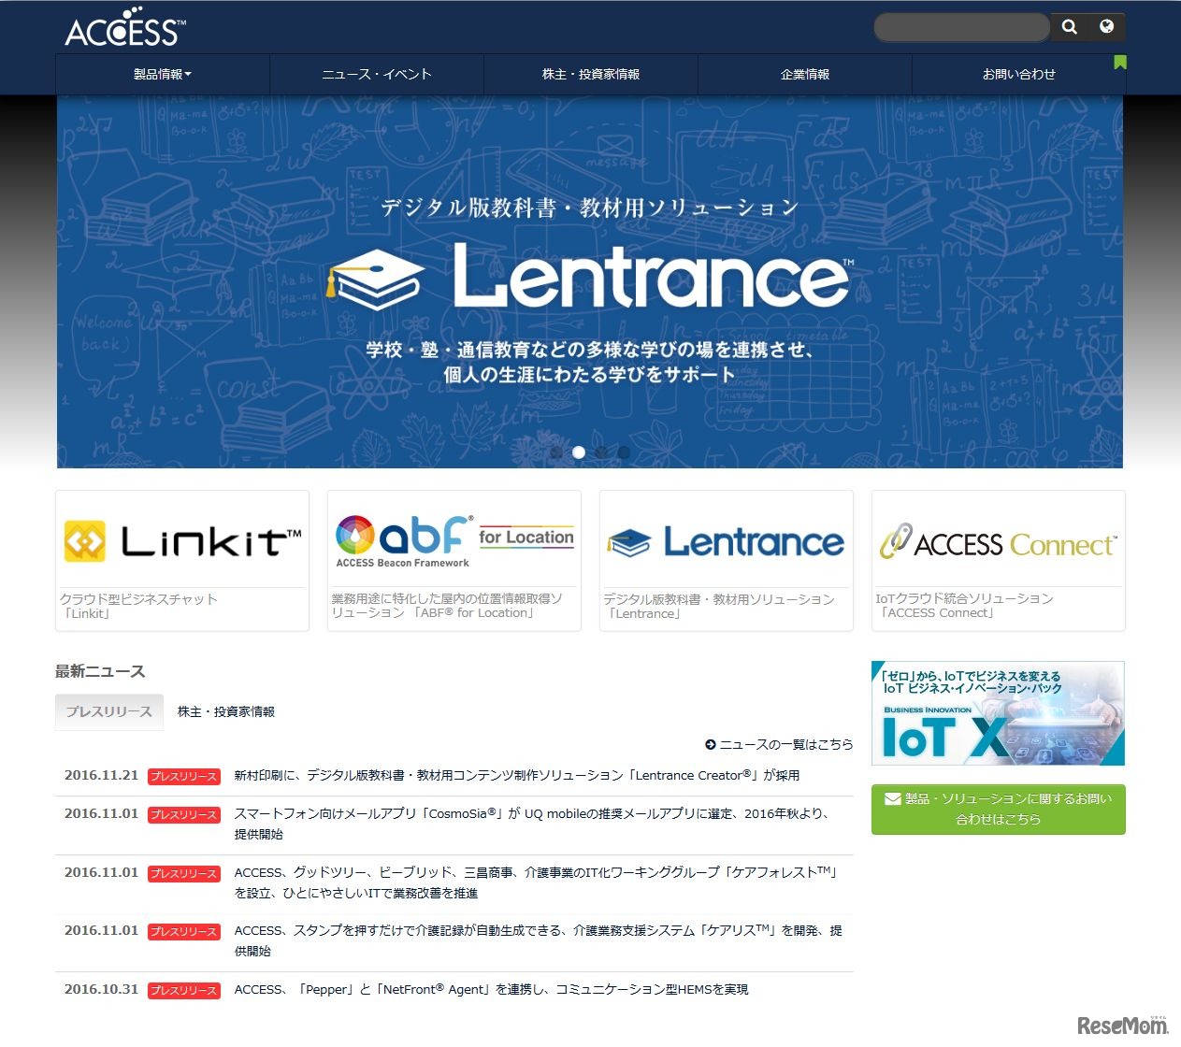Click the abf colorful circle icon

point(355,535)
